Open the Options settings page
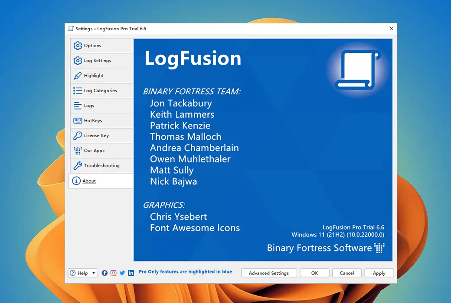 [101, 45]
